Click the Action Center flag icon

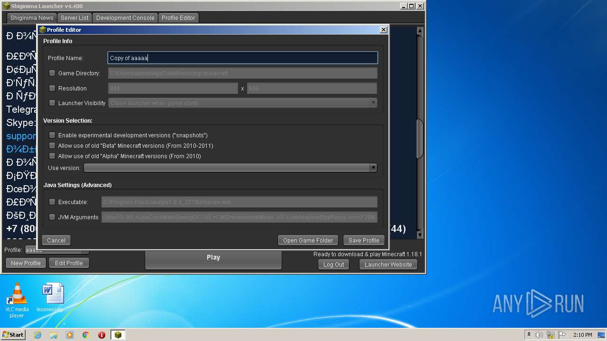562,335
